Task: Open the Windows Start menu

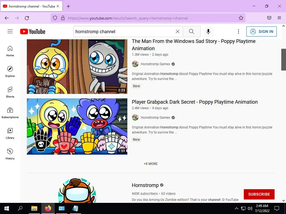Action: [x=7, y=208]
